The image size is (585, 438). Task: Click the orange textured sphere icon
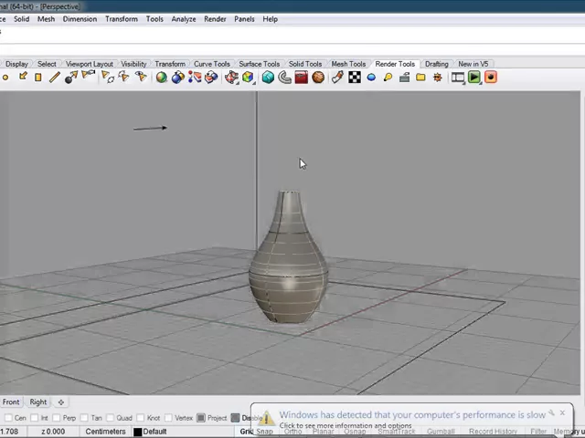[x=318, y=77]
